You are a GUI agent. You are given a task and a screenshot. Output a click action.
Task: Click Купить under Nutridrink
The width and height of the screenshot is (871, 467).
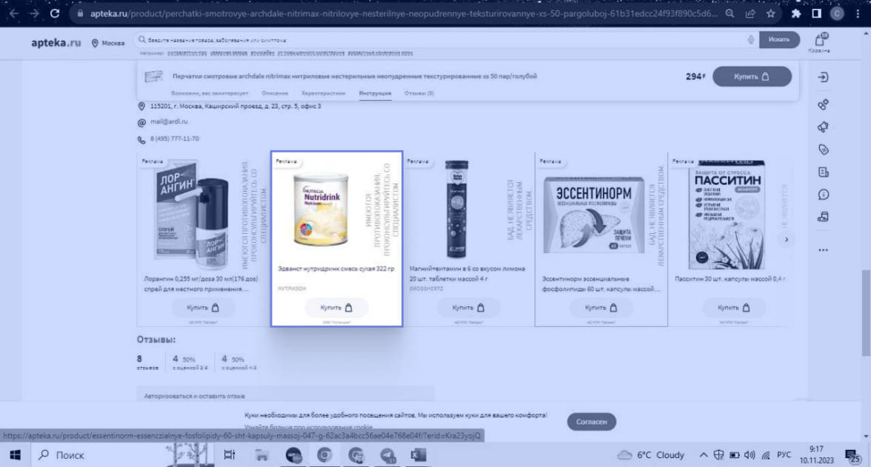pos(336,308)
